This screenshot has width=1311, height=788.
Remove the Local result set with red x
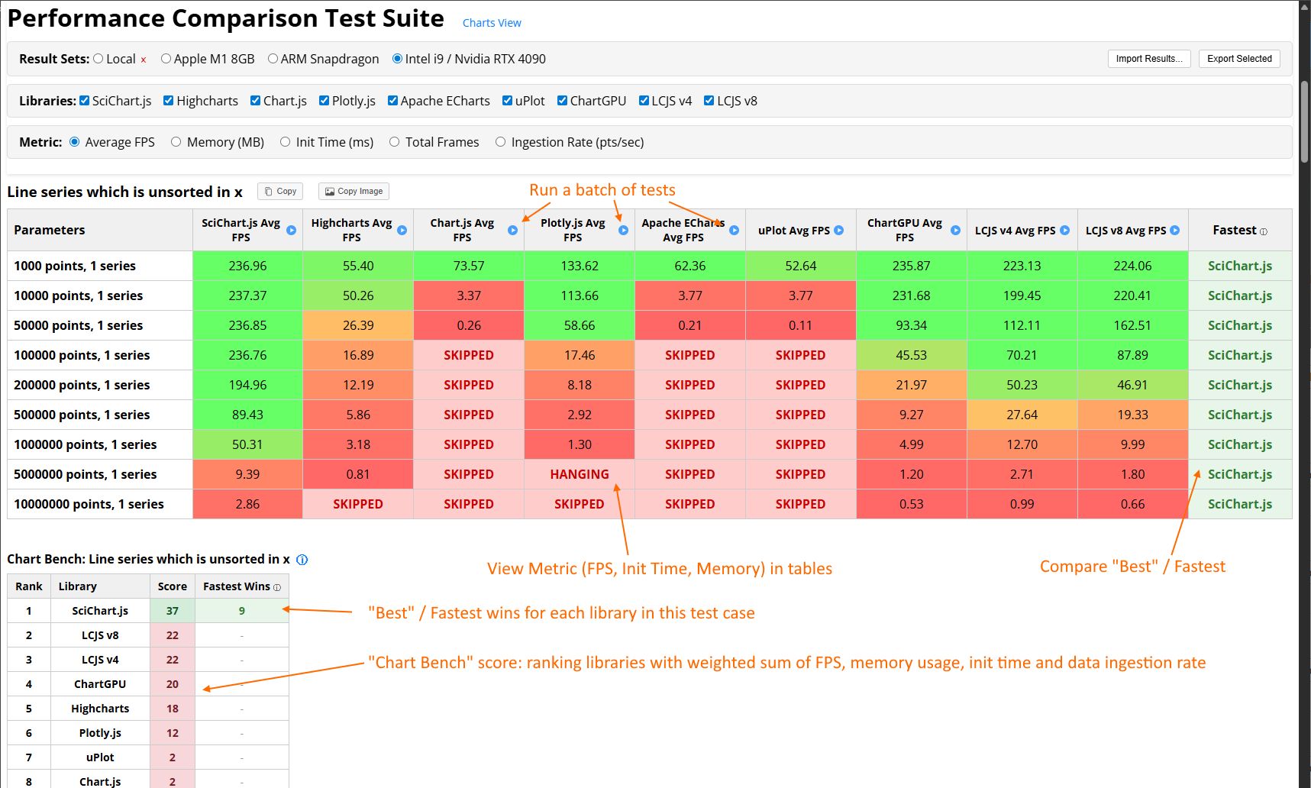coord(143,60)
